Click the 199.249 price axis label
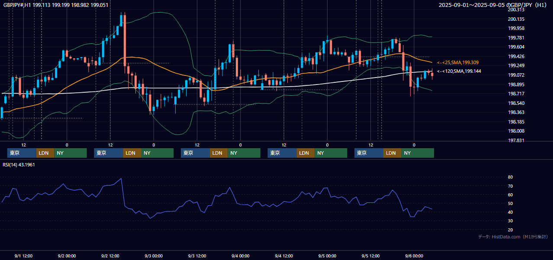 (x=516, y=65)
